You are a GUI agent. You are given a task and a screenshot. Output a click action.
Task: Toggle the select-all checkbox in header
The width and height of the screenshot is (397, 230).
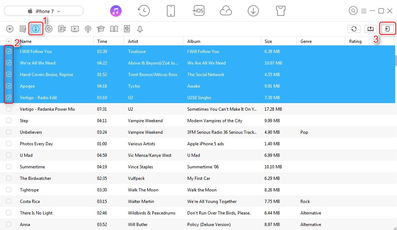tap(9, 41)
